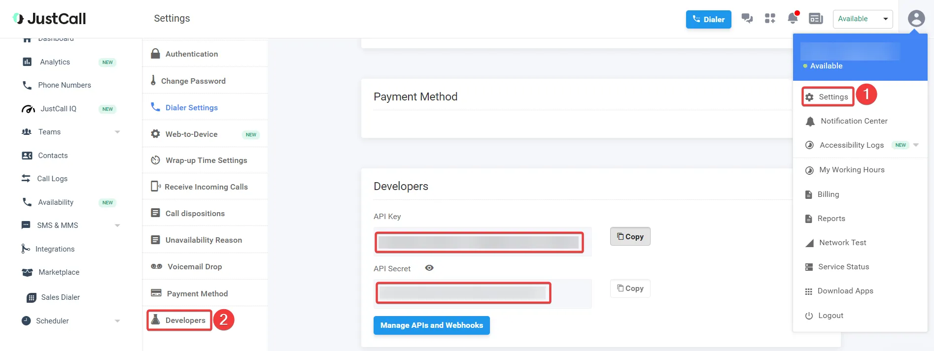The image size is (934, 351).
Task: Expand the SMS & MMS submenu
Action: click(x=117, y=225)
